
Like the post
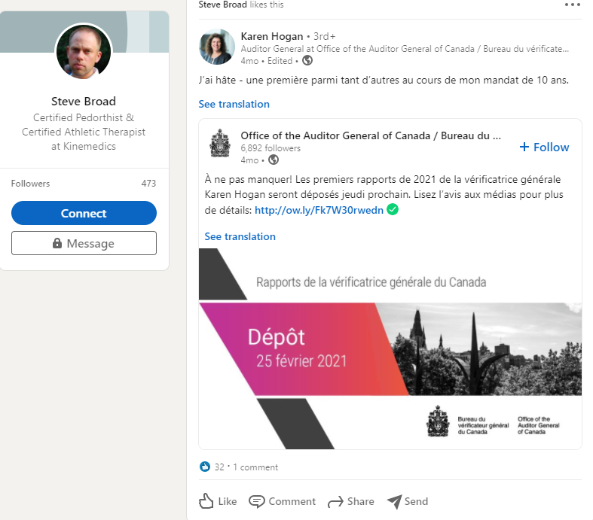[x=218, y=501]
